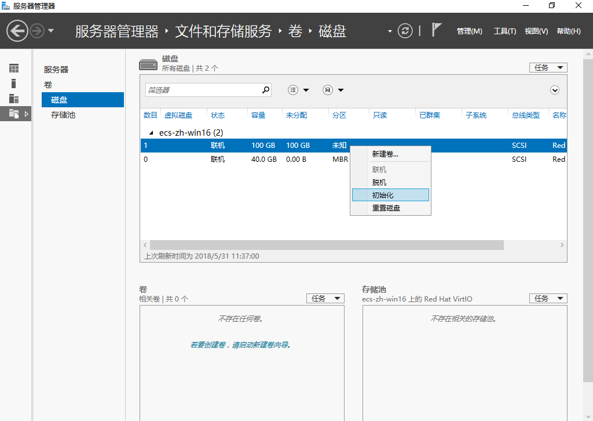
Task: Type in the 筛选器 filter input field
Action: [203, 90]
